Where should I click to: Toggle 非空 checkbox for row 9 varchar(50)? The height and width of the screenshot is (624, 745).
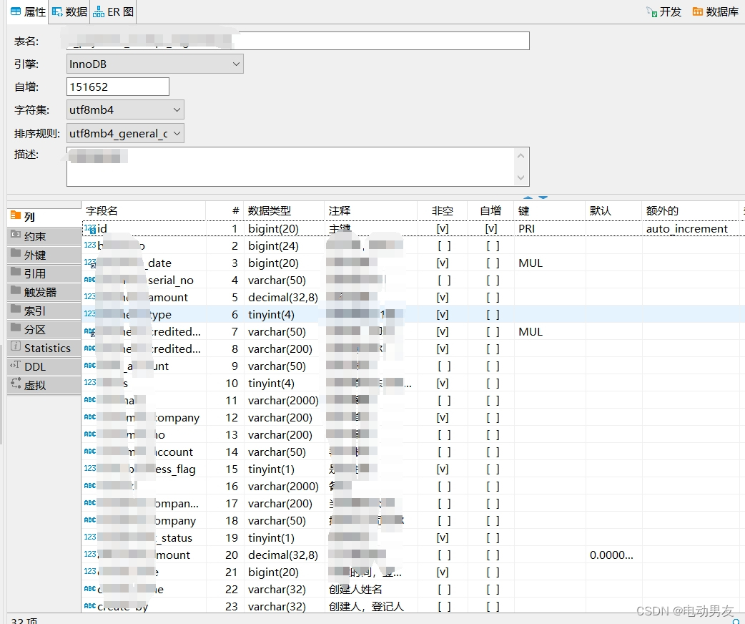[444, 366]
